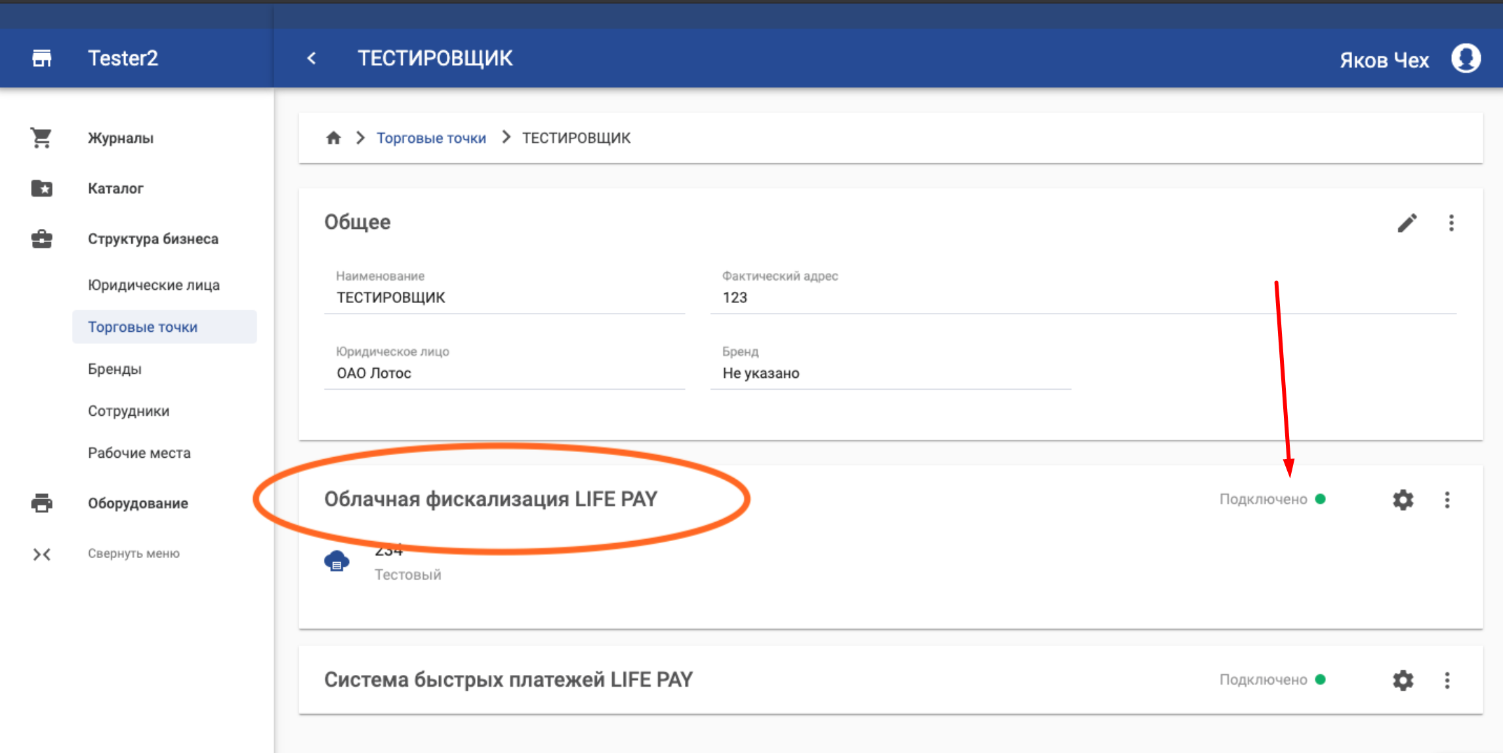Click the Журналы cart icon
1503x753 pixels.
[41, 138]
